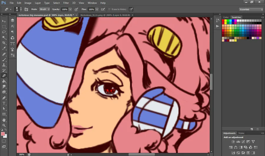
Task: Add a Curves adjustment
Action: 243,142
